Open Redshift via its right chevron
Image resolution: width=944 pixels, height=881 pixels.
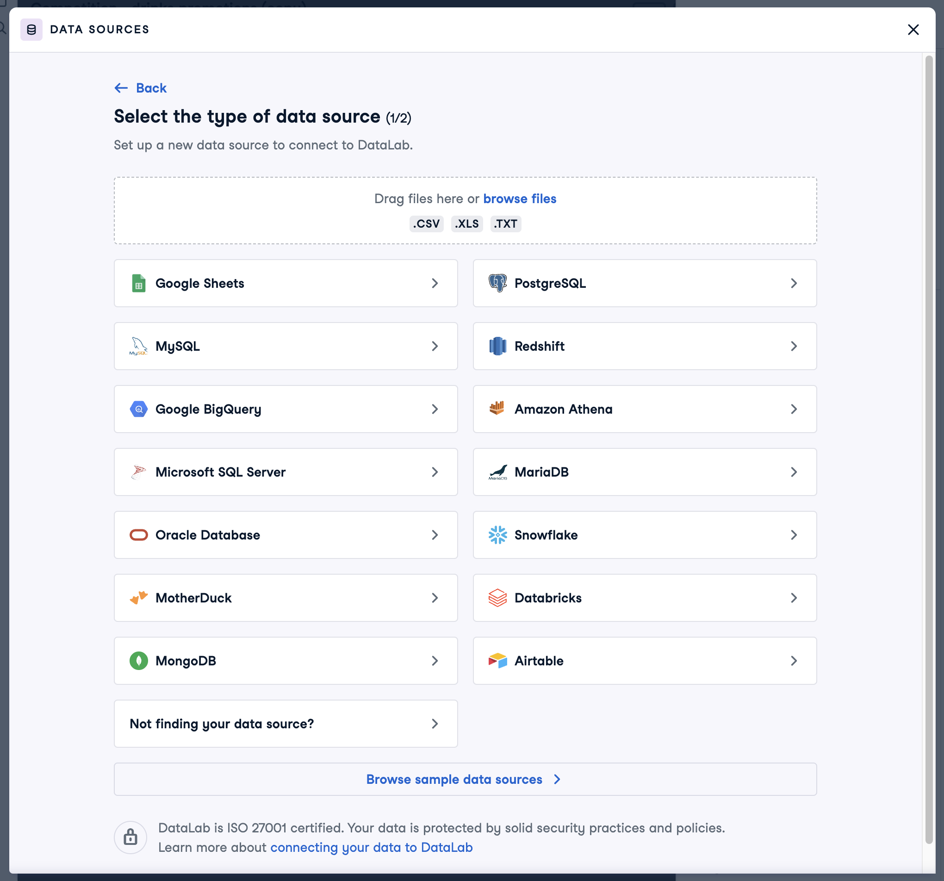[x=794, y=346]
